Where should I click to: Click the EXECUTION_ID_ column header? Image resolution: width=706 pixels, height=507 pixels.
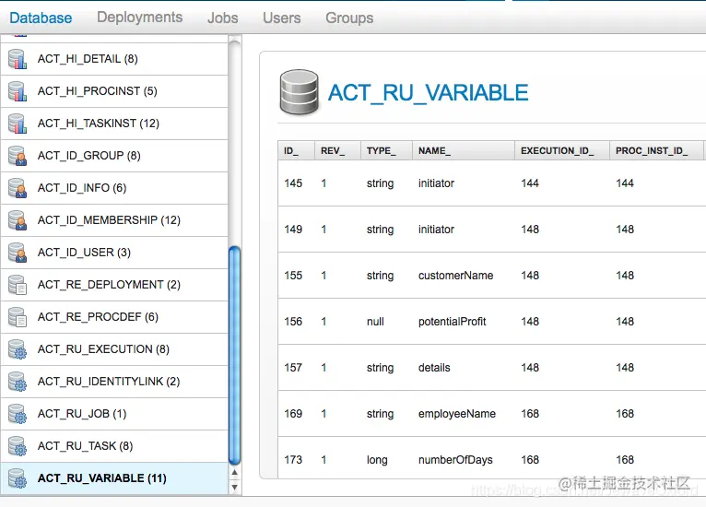562,150
